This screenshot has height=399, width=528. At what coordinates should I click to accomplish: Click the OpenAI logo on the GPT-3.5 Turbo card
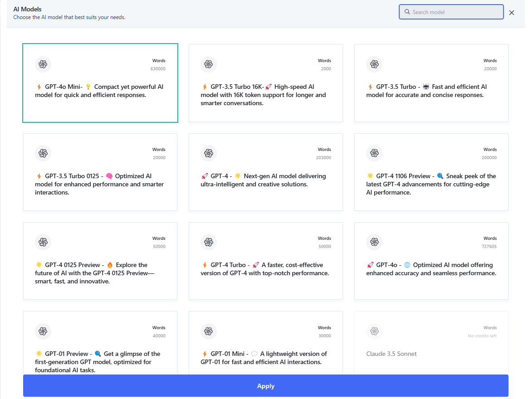pos(374,64)
